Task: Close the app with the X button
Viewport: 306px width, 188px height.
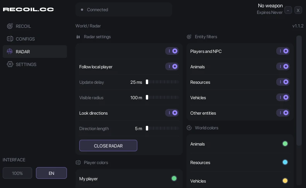Action: point(298,10)
